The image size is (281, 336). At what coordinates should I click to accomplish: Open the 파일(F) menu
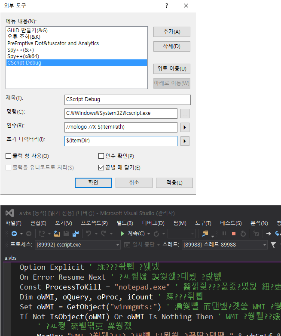(13, 223)
